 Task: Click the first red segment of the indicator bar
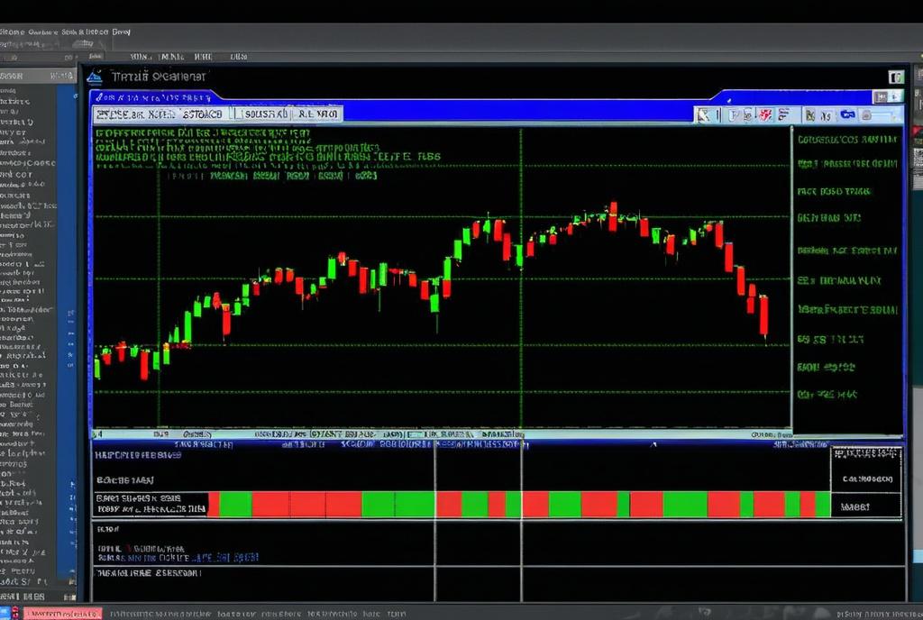point(213,504)
